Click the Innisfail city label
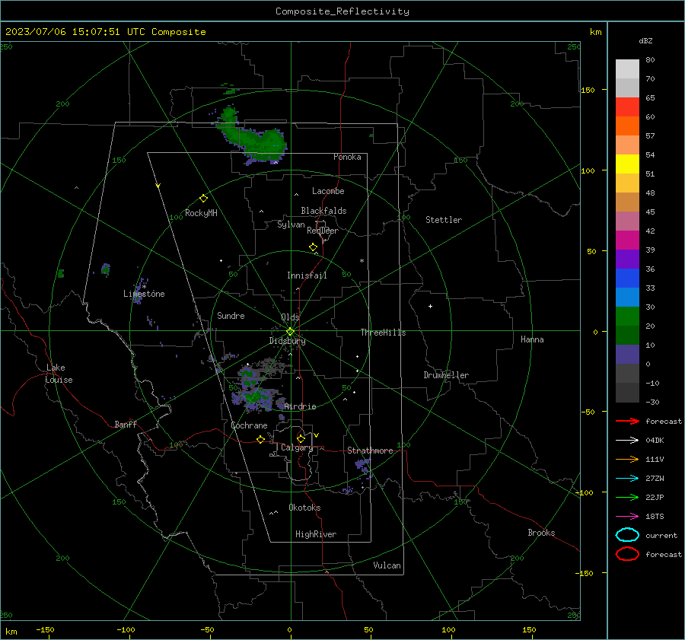 (307, 275)
